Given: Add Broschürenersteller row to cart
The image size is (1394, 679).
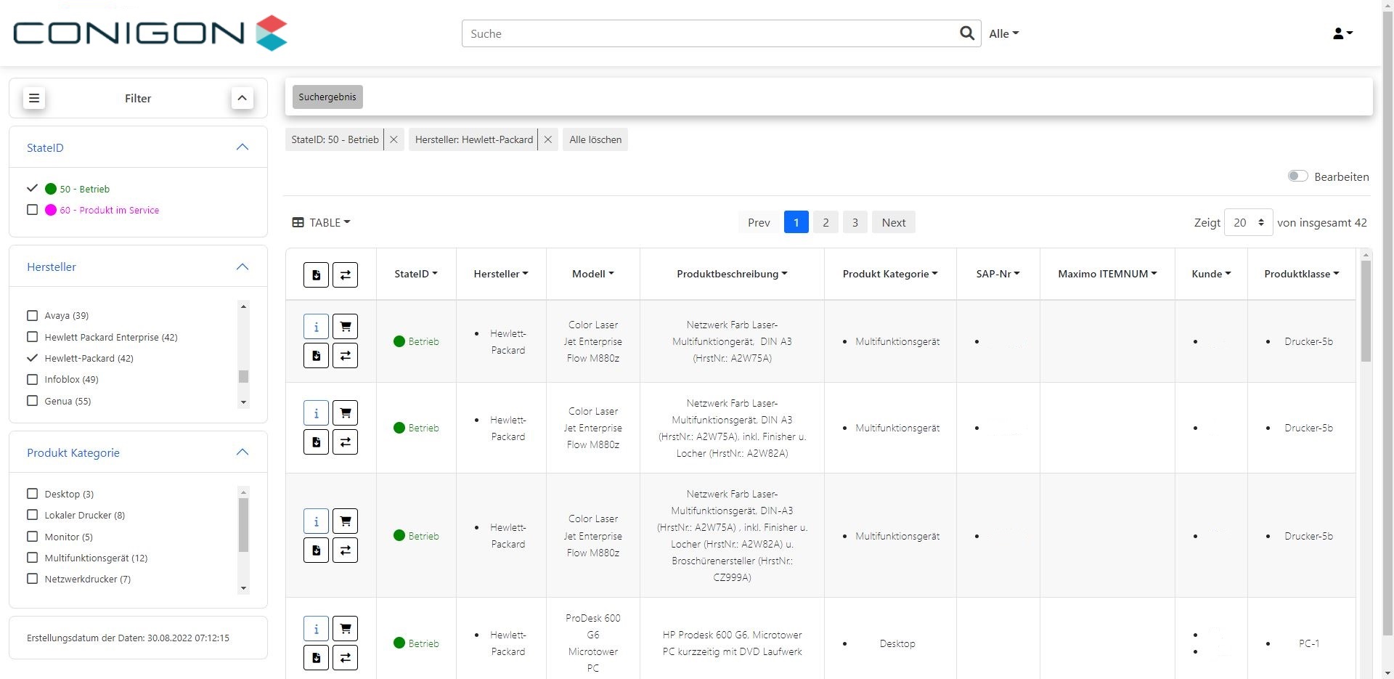Looking at the screenshot, I should 345,521.
